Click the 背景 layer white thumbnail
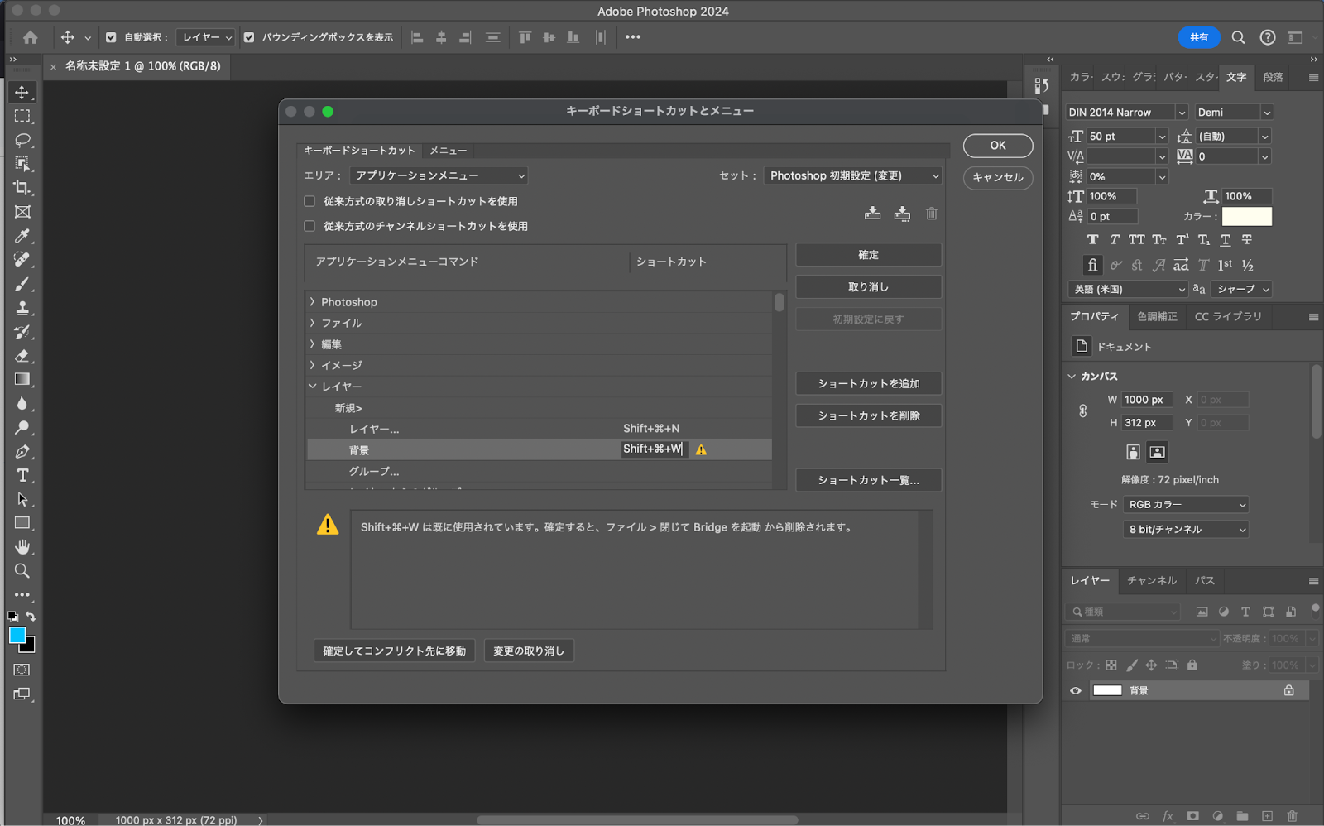This screenshot has height=826, width=1324. [x=1107, y=690]
